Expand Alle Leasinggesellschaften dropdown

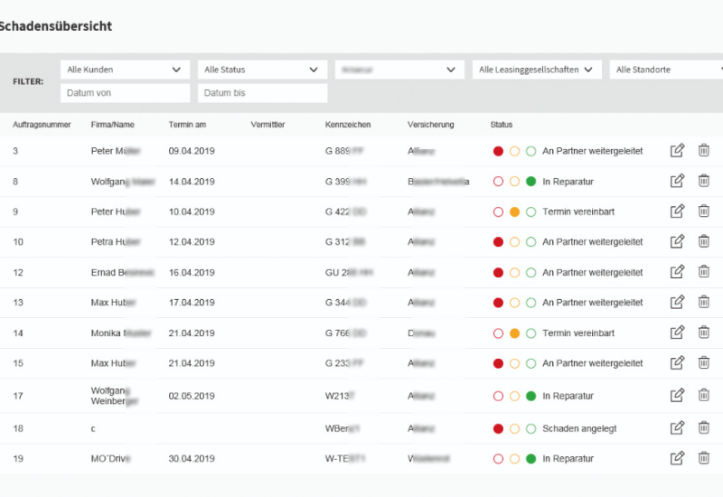coord(537,70)
